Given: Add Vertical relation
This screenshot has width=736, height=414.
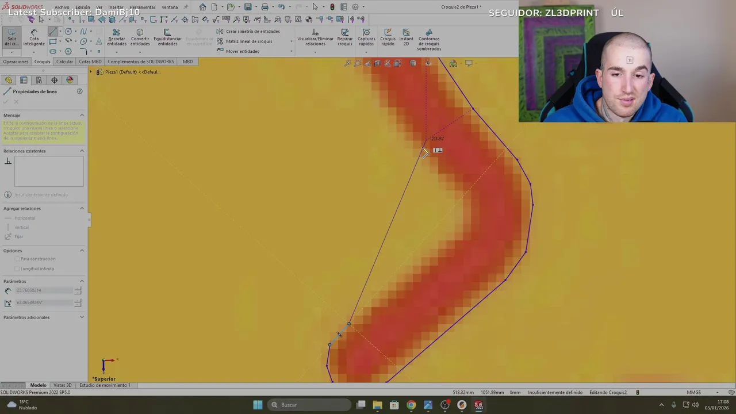Looking at the screenshot, I should point(17,227).
